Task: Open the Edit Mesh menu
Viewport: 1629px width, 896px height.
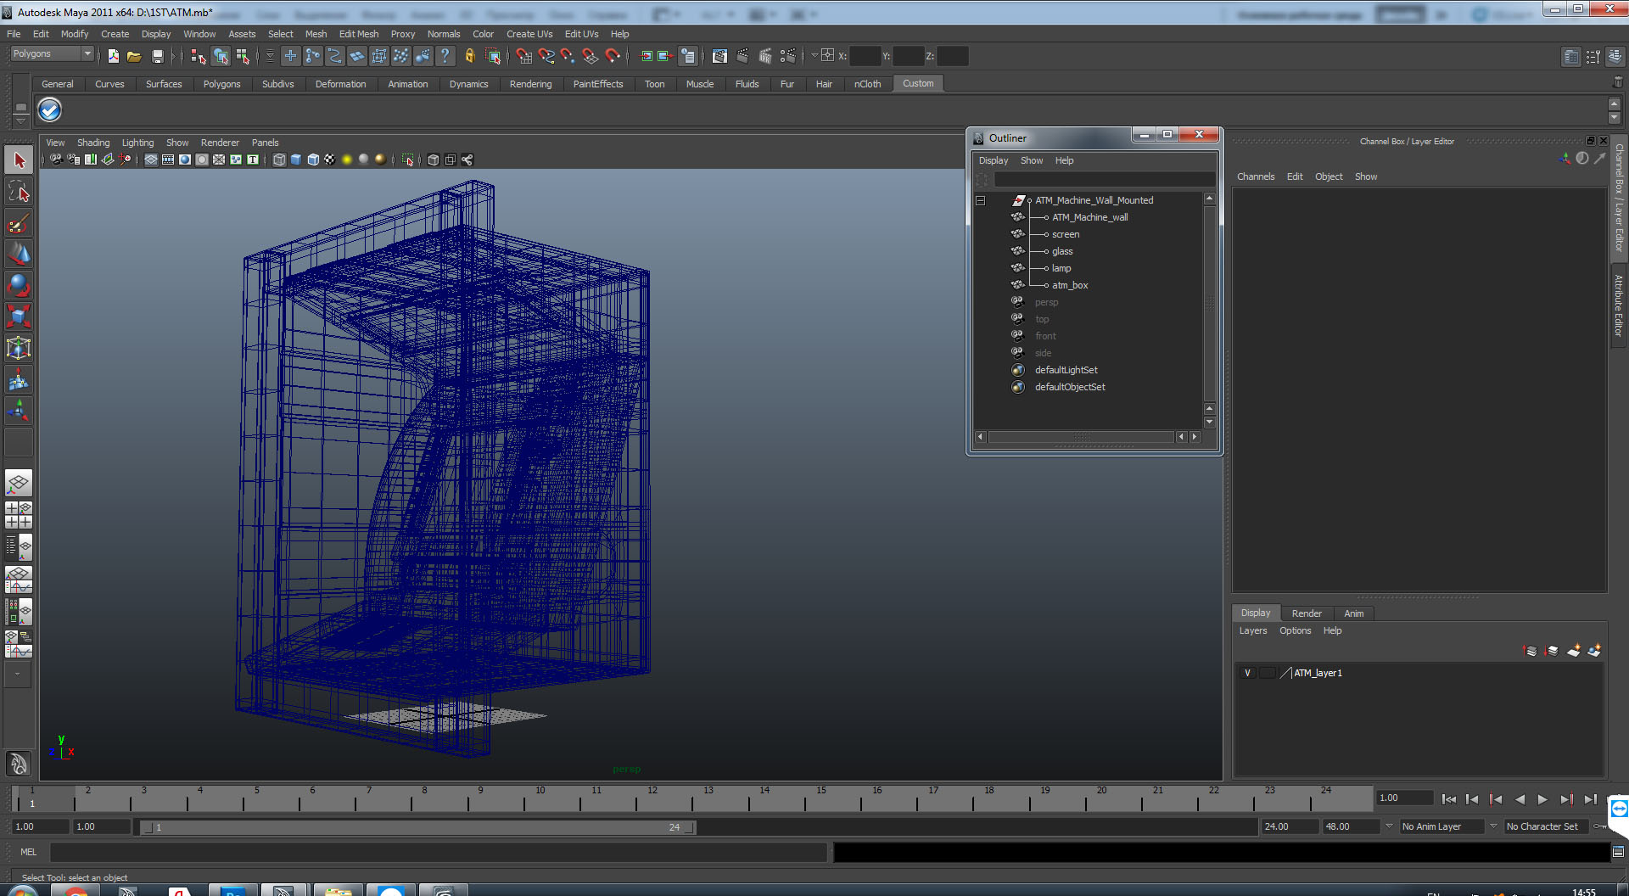Action: [359, 34]
